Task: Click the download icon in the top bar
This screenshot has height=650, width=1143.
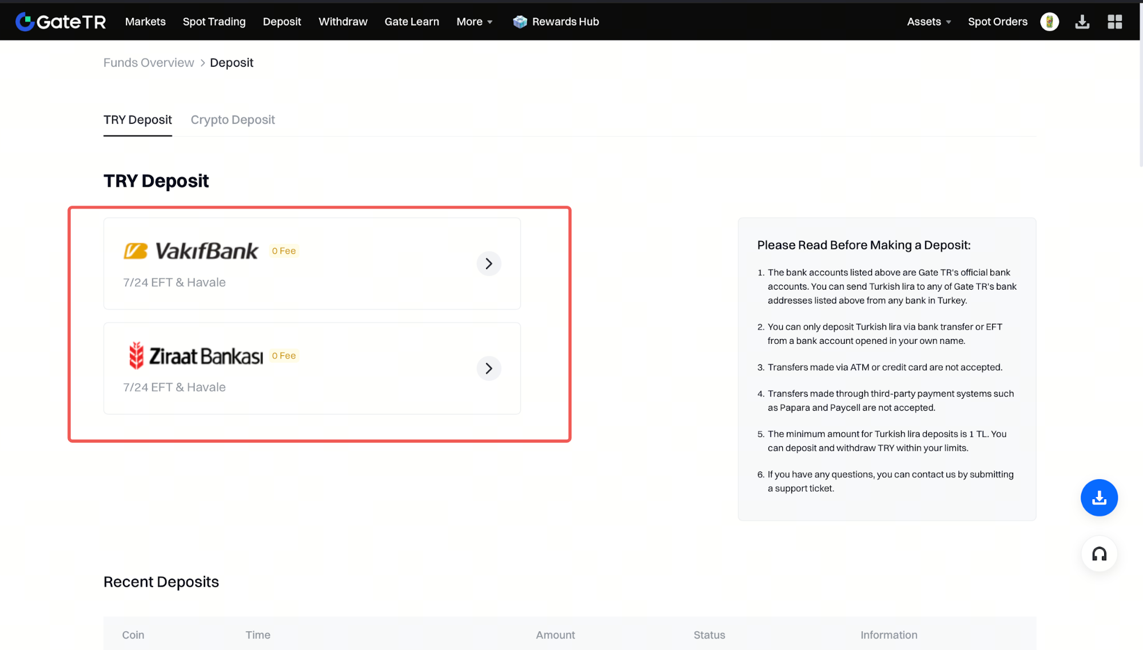Action: coord(1082,22)
